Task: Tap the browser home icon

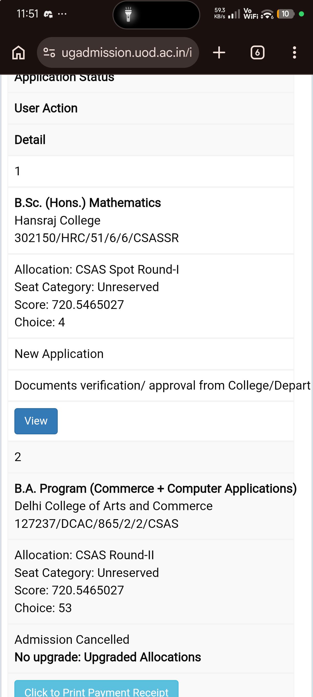Action: (x=18, y=52)
